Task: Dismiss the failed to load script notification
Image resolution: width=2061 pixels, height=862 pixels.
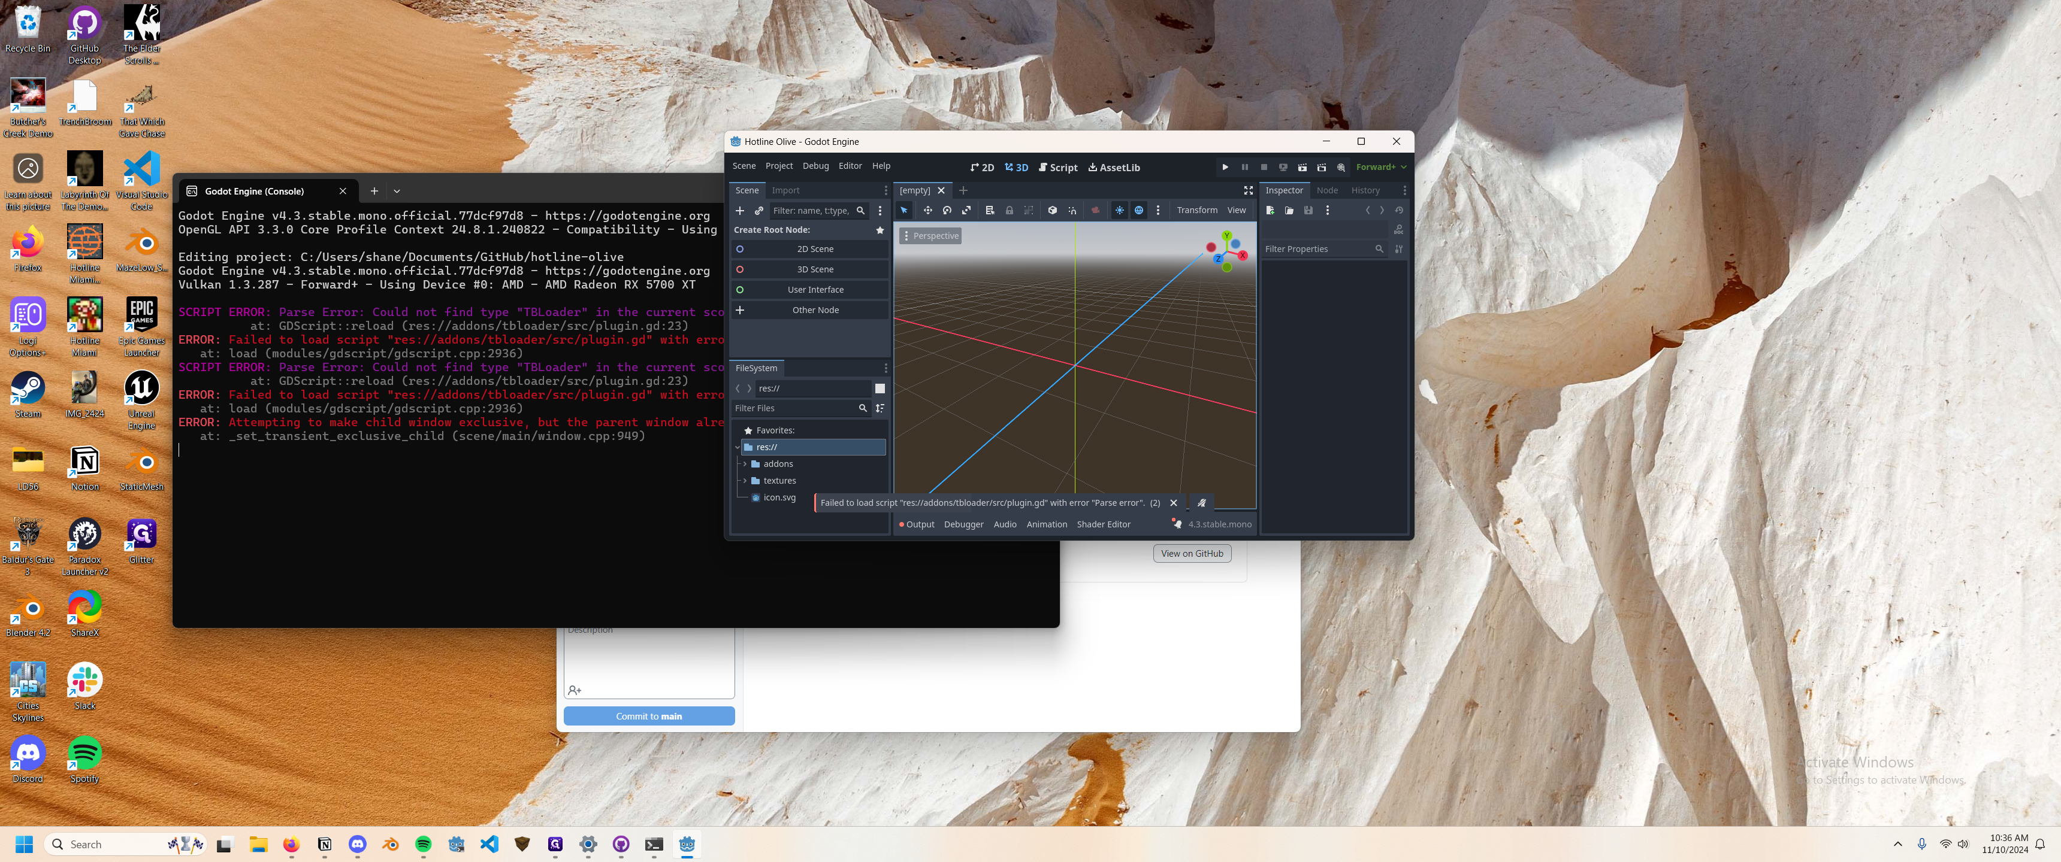Action: coord(1174,503)
